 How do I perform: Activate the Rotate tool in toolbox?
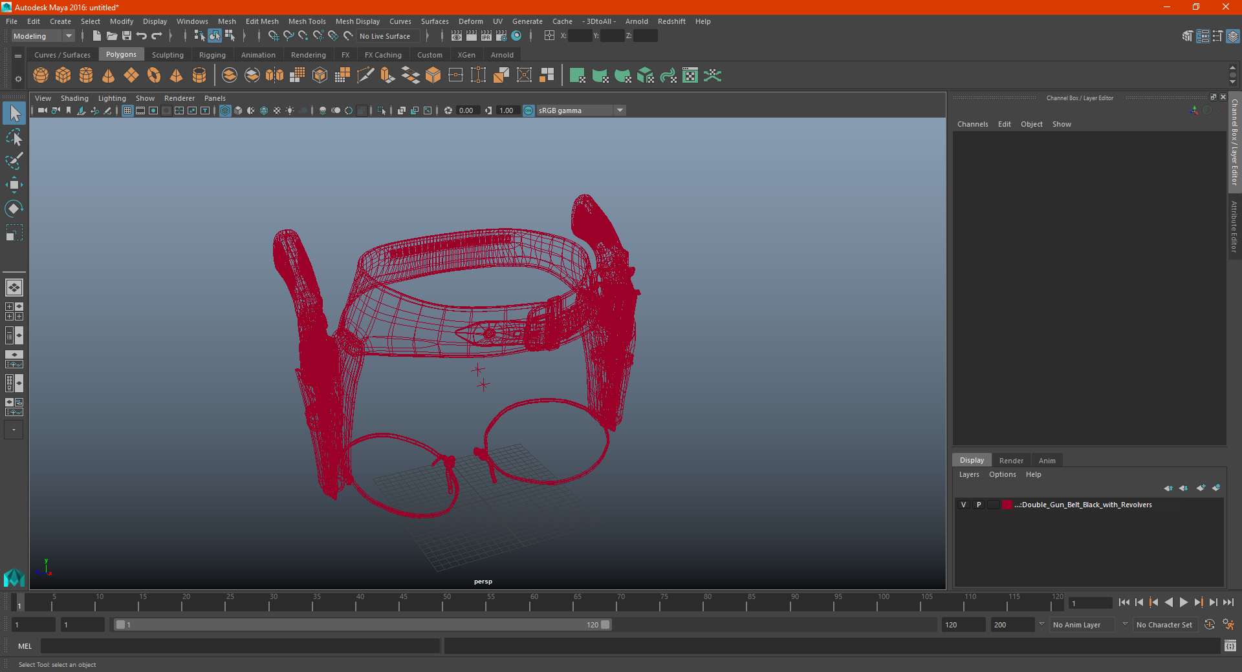tap(14, 209)
